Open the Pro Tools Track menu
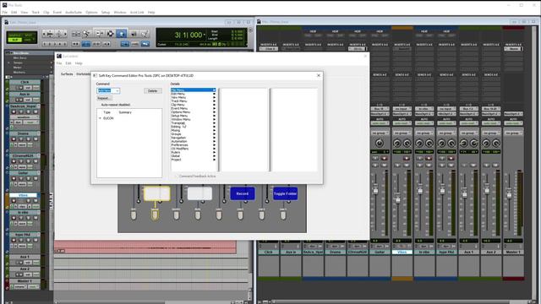 click(36, 13)
